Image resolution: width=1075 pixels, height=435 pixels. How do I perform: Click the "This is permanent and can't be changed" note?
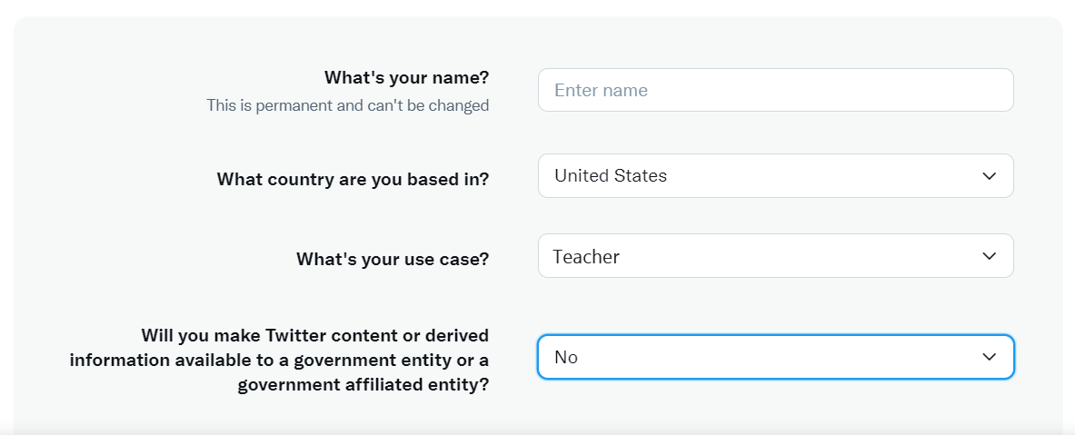click(x=348, y=105)
